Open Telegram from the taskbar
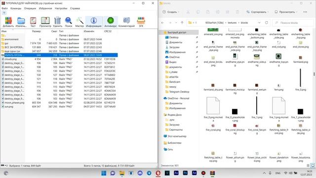The image size is (316, 178). (x=149, y=173)
